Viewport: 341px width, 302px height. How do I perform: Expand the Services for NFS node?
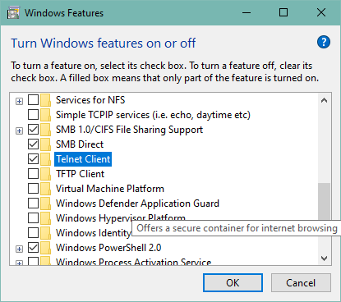[x=19, y=102]
